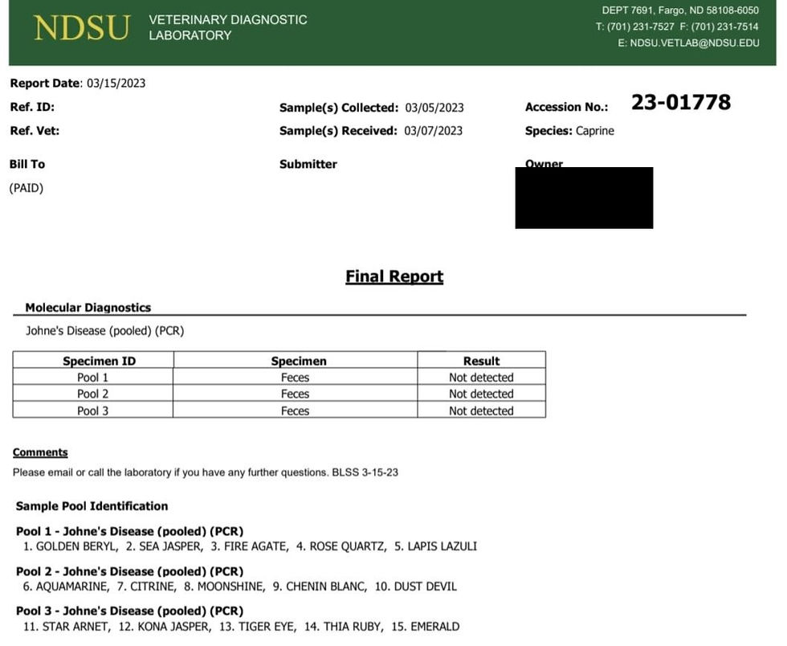Select the Report Date 03/15/2023 value
The height and width of the screenshot is (646, 787).
[x=116, y=84]
